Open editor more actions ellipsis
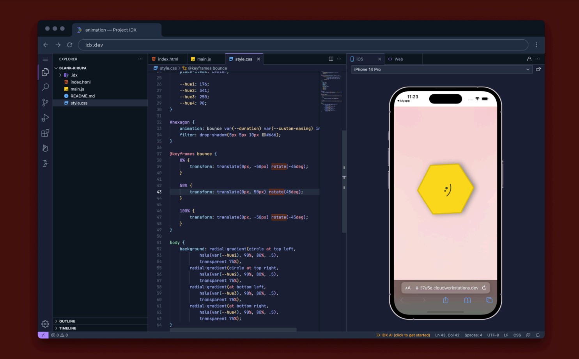The height and width of the screenshot is (359, 579). coord(339,59)
